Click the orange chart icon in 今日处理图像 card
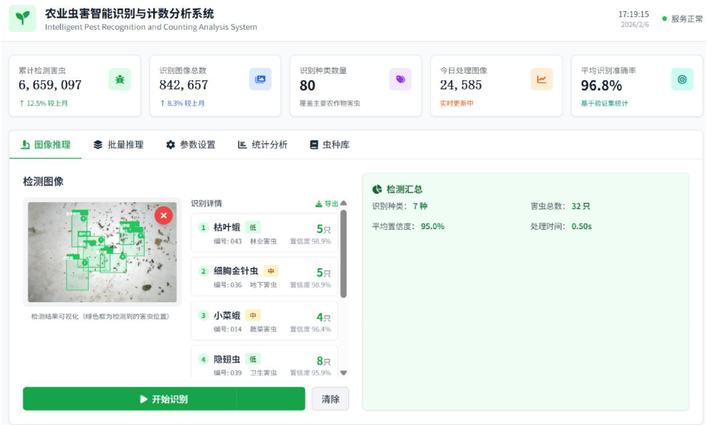Viewport: 727px width, 425px height. 541,79
